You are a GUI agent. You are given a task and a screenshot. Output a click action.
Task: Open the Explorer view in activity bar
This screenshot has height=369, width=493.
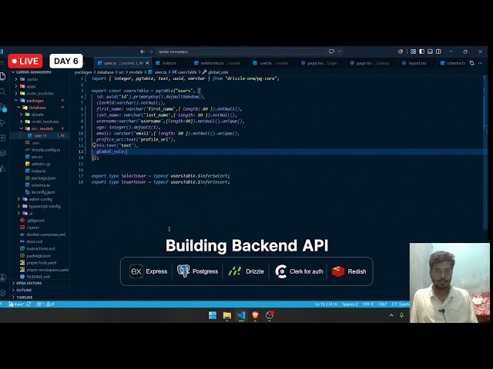[2, 76]
